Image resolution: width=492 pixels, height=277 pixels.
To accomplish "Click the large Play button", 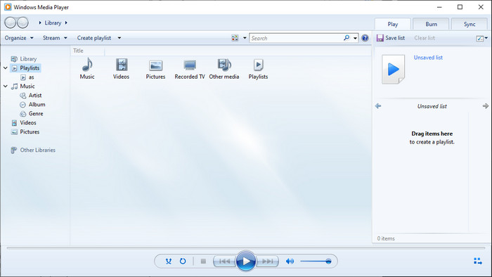I will pyautogui.click(x=246, y=261).
